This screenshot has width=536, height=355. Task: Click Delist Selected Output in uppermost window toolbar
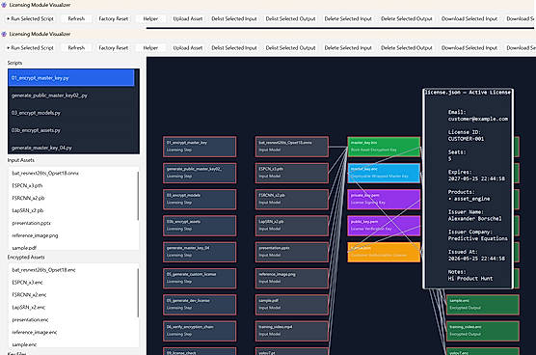290,18
